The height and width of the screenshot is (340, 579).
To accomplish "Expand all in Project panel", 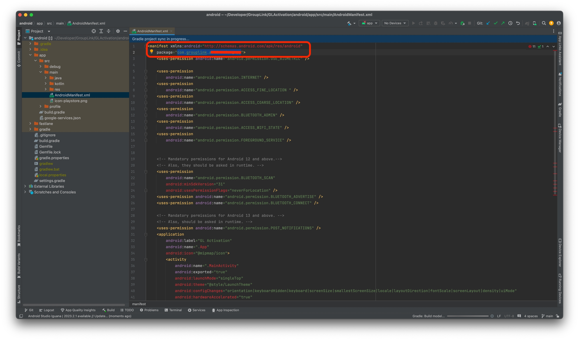I will [x=101, y=31].
